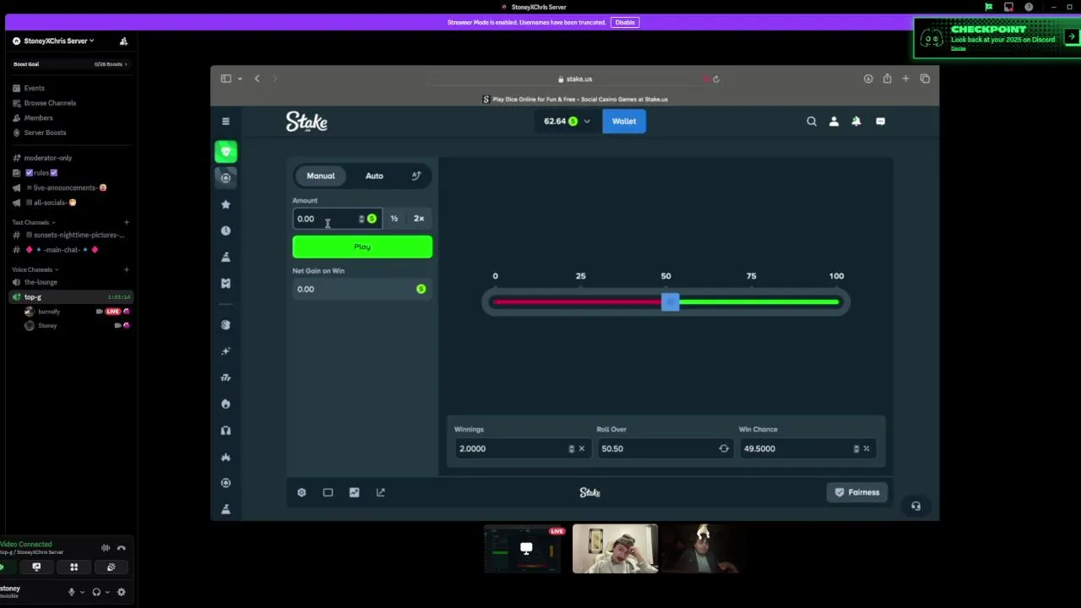Expand the StoneyXChris Server dropdown
The image size is (1081, 608).
coord(58,41)
